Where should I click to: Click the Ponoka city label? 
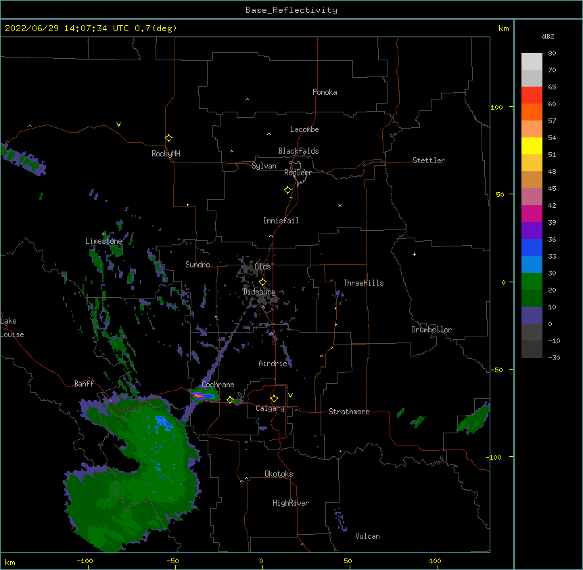325,92
